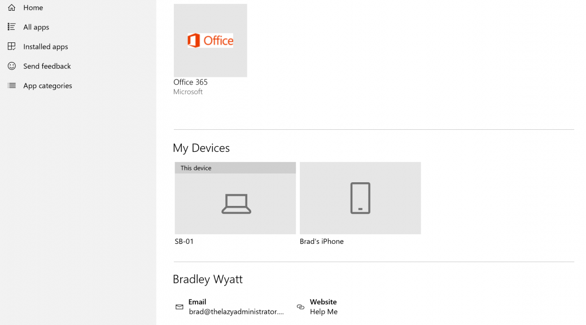This screenshot has height=325, width=586.
Task: Click the Office 365 app title
Action: point(190,82)
